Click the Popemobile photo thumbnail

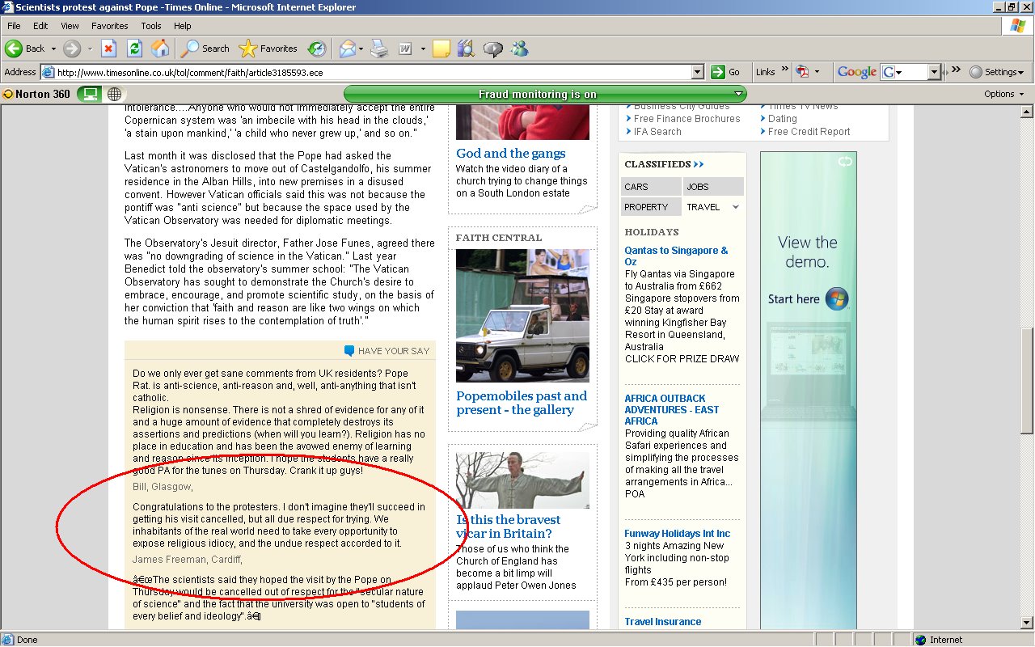click(522, 315)
